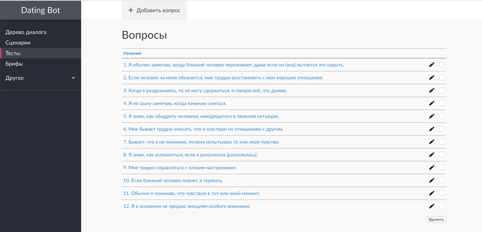This screenshot has width=482, height=232.
Task: Open question 2 about restoring good relations
Action: pos(223,78)
